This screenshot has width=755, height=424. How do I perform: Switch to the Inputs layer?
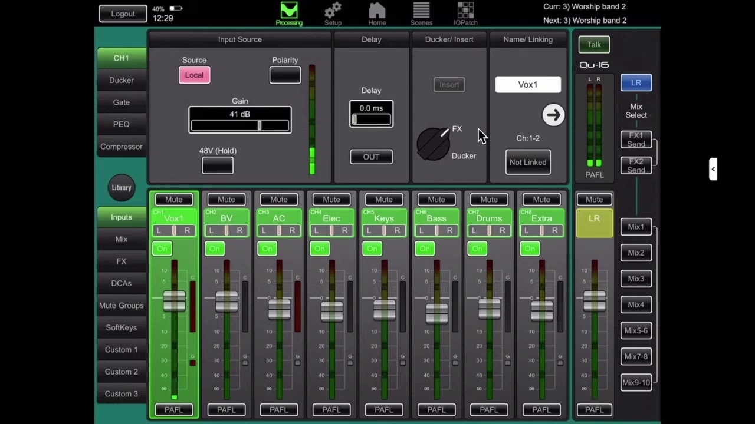pos(122,217)
